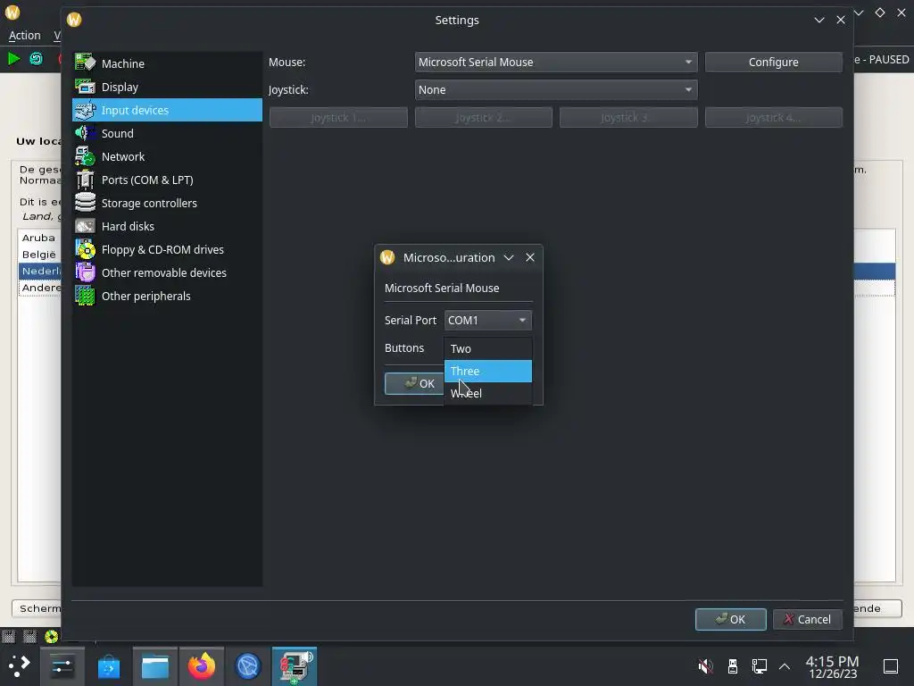Open the Machine settings category
Viewport: 914px width, 686px height.
167,63
